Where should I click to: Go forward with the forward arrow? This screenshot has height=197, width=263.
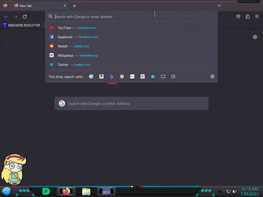pos(15,17)
